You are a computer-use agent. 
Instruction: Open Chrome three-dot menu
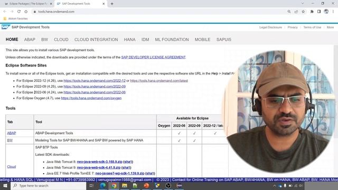click(333, 12)
